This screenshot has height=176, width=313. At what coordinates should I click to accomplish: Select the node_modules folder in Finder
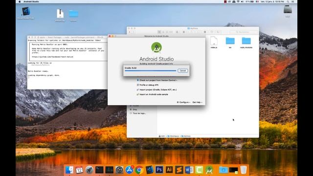(x=246, y=43)
